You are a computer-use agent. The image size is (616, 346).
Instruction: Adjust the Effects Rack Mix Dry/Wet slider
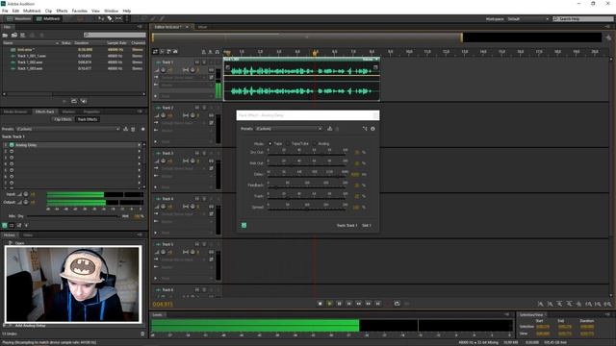pyautogui.click(x=73, y=216)
